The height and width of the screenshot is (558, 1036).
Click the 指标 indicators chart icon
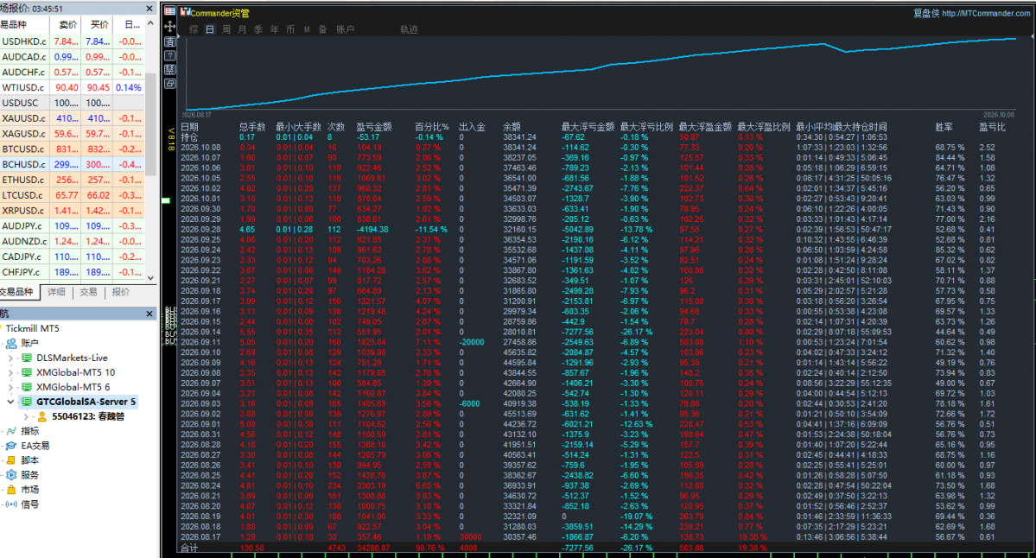click(x=11, y=431)
